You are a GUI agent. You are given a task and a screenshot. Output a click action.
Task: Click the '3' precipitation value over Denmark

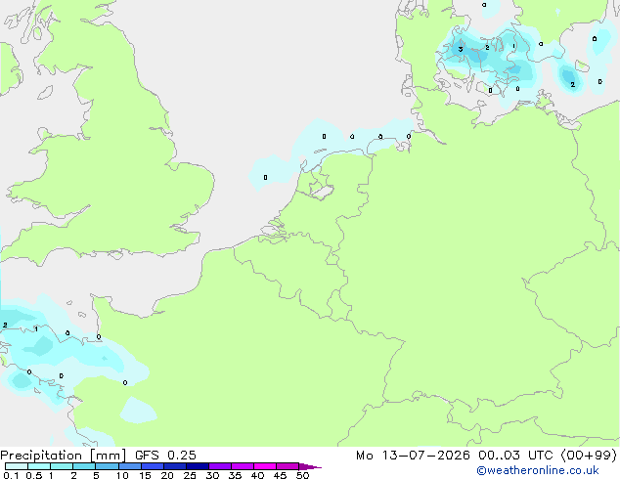[x=461, y=49]
